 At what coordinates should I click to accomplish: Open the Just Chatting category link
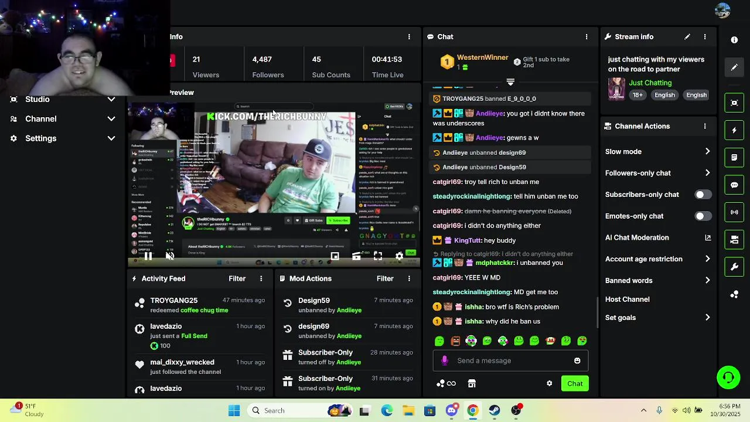(x=650, y=83)
